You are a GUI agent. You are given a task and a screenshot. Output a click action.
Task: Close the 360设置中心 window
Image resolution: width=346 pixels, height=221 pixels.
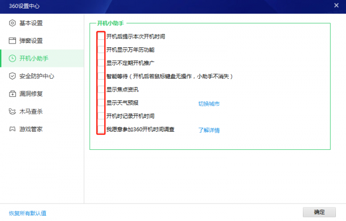336,5
